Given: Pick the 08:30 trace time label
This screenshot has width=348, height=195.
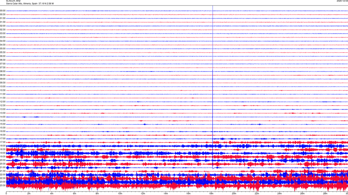Looking at the screenshot, I should 3,75.
